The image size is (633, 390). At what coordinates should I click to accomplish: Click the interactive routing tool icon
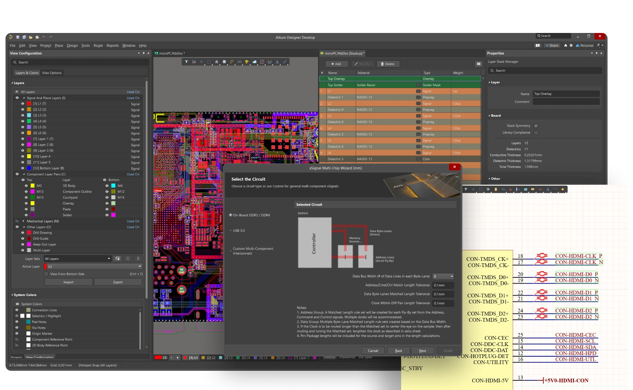[232, 62]
